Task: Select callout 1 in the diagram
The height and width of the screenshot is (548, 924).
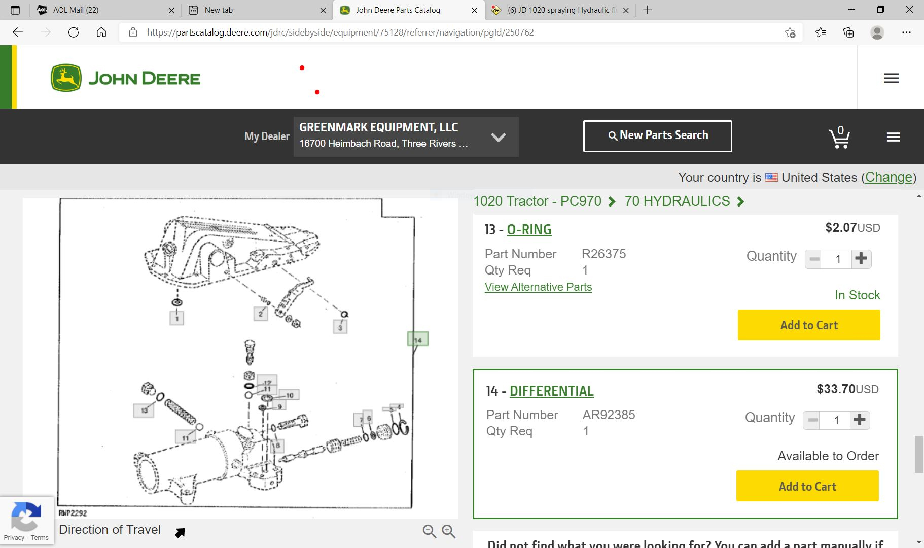Action: click(x=176, y=318)
